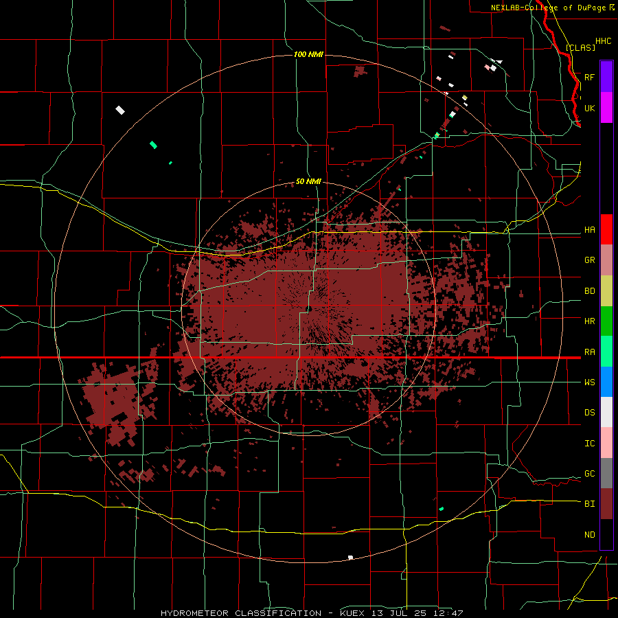Viewport: 618px width, 618px height.
Task: Click the yellow BD legend swatch
Action: tap(606, 291)
